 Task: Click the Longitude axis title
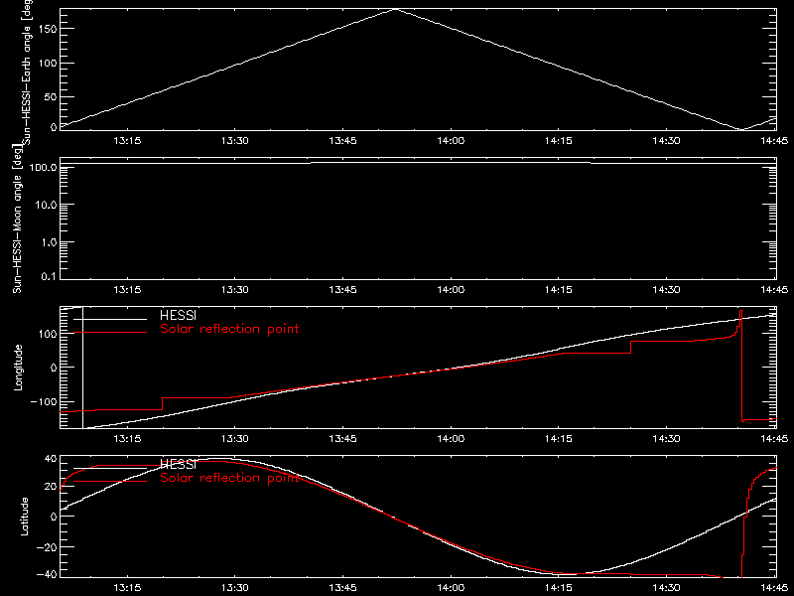18,368
